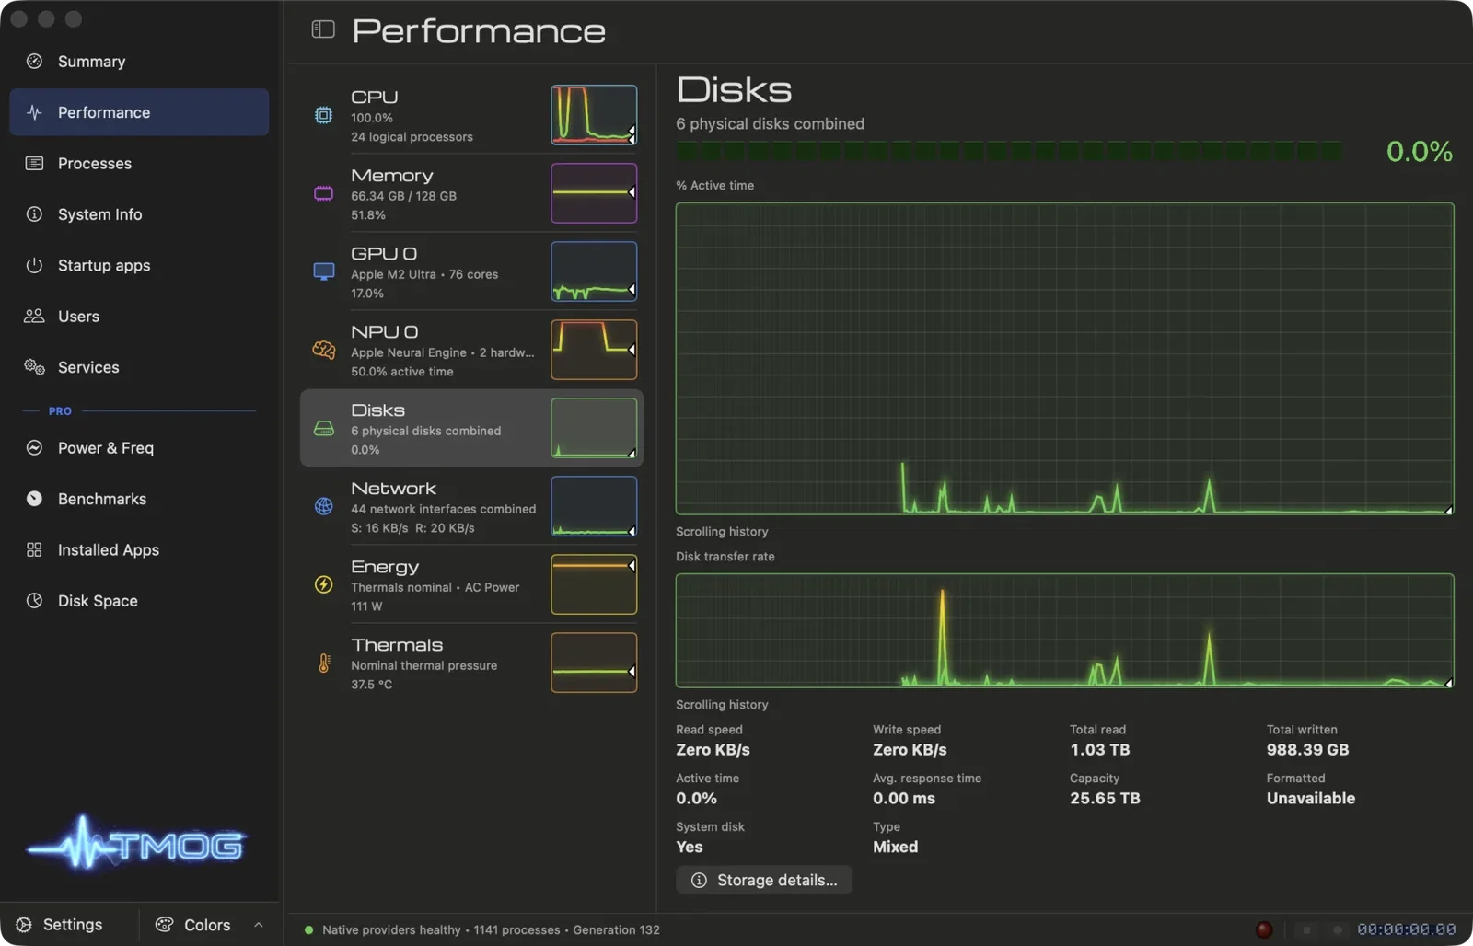Click the Disks active time graph corner handle

click(1448, 510)
